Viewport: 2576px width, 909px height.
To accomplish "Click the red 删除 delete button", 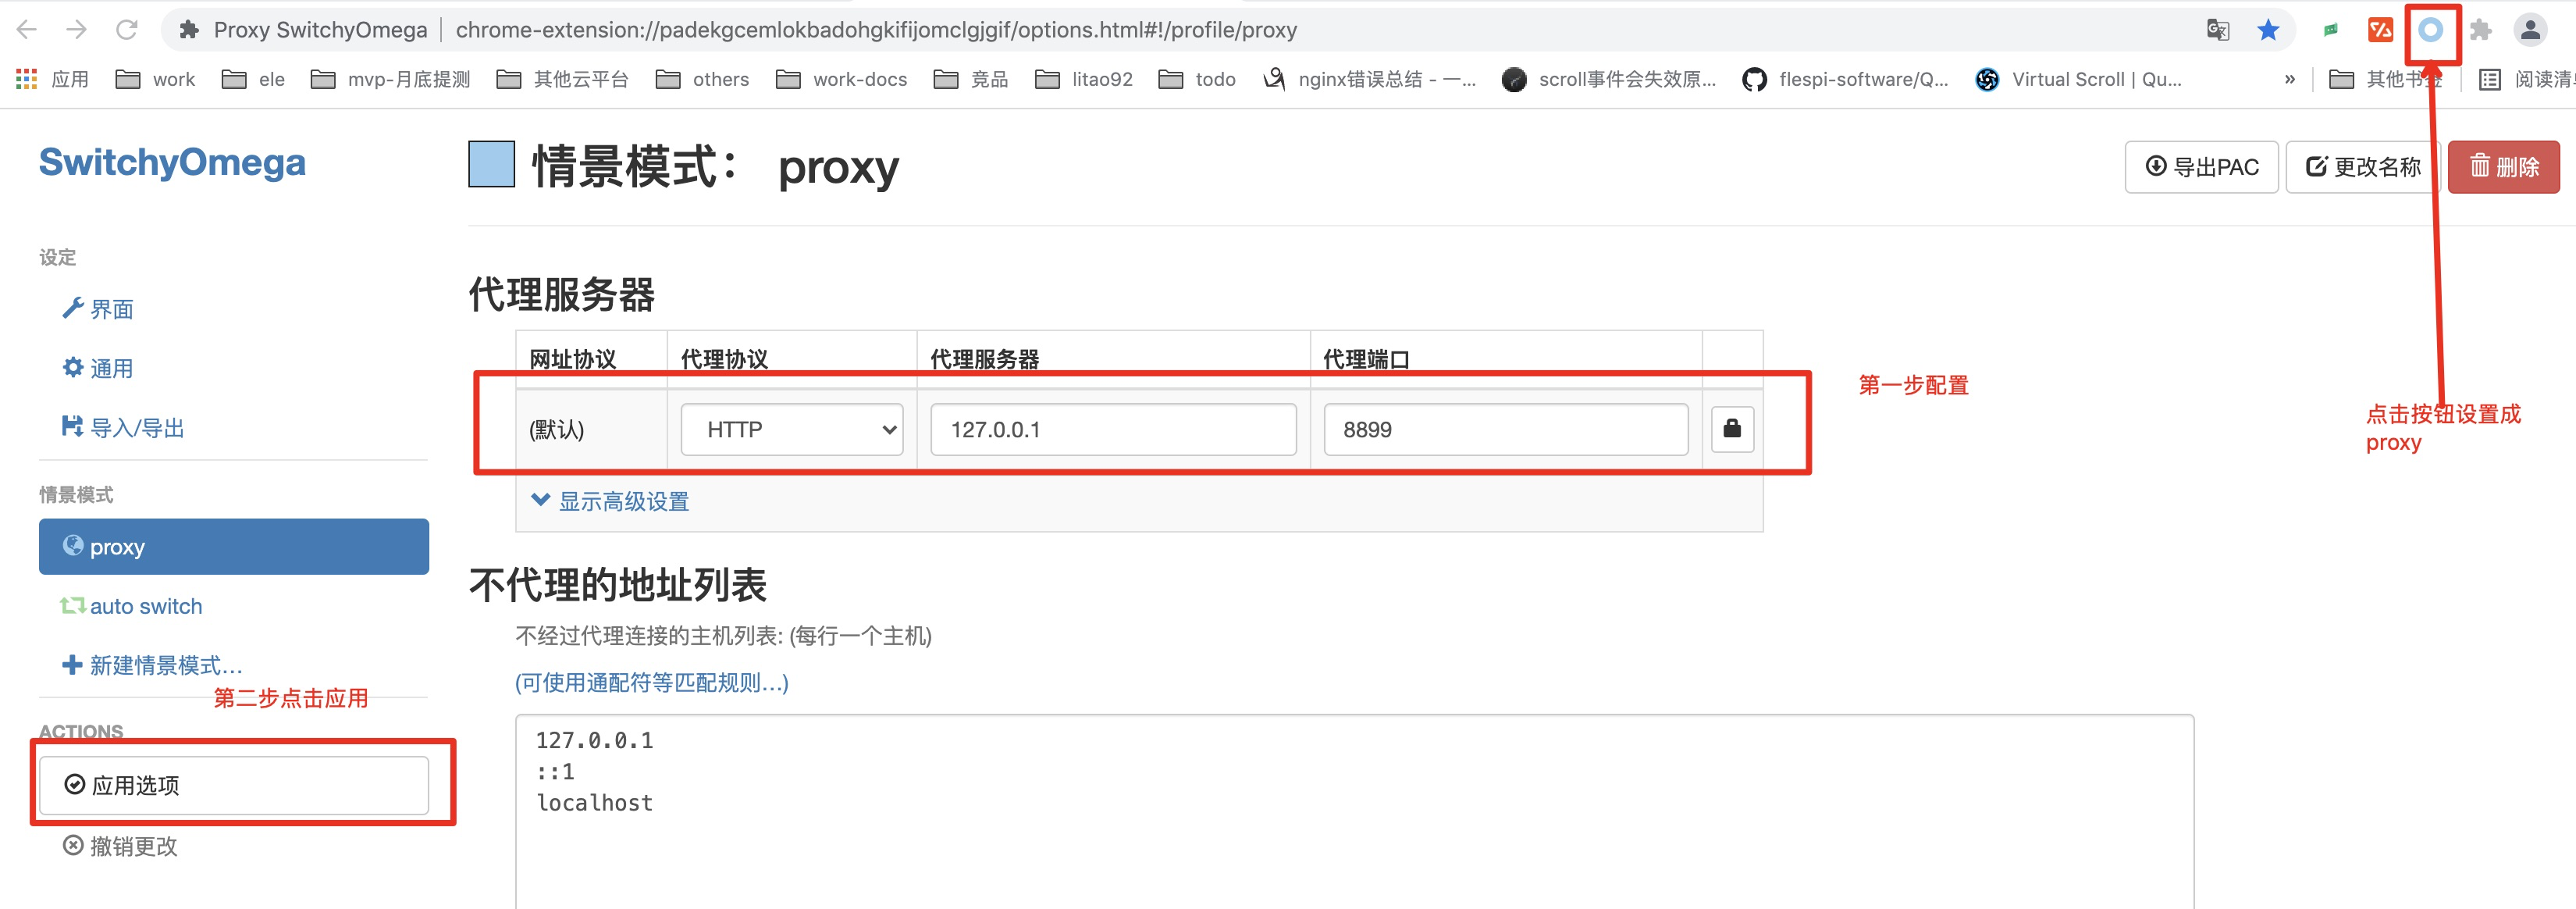I will [2503, 167].
